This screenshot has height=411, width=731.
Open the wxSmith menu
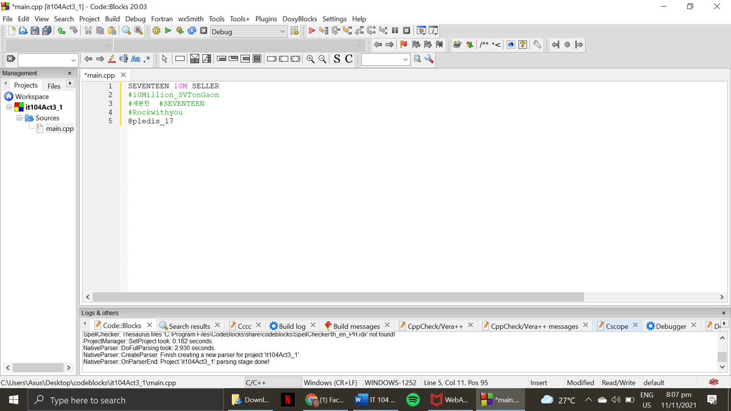tap(191, 19)
